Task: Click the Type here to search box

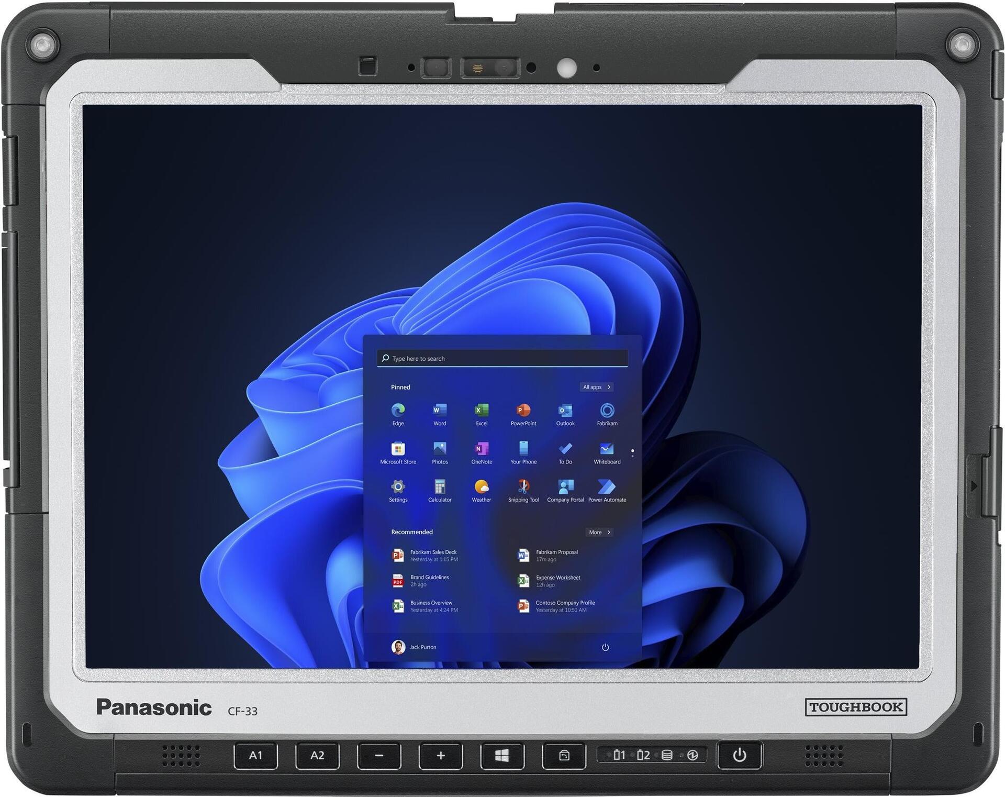Action: (502, 359)
